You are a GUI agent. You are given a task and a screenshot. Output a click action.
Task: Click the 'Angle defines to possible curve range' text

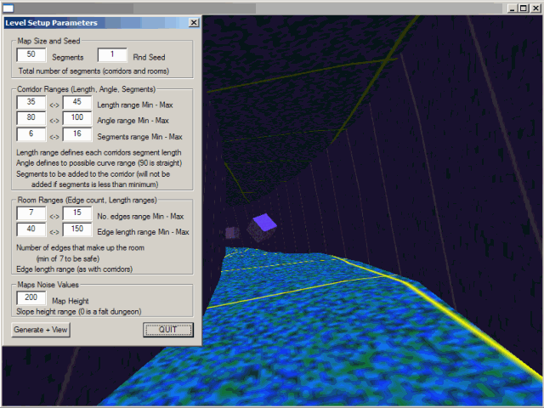pos(99,163)
